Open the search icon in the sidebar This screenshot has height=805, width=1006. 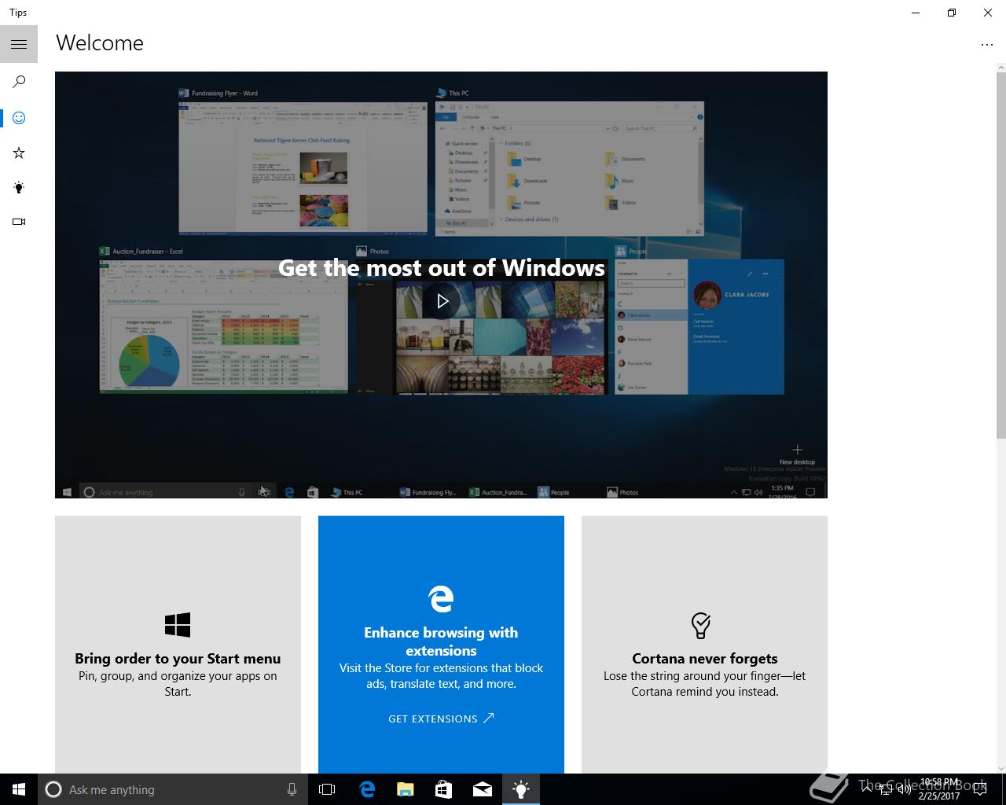coord(19,81)
